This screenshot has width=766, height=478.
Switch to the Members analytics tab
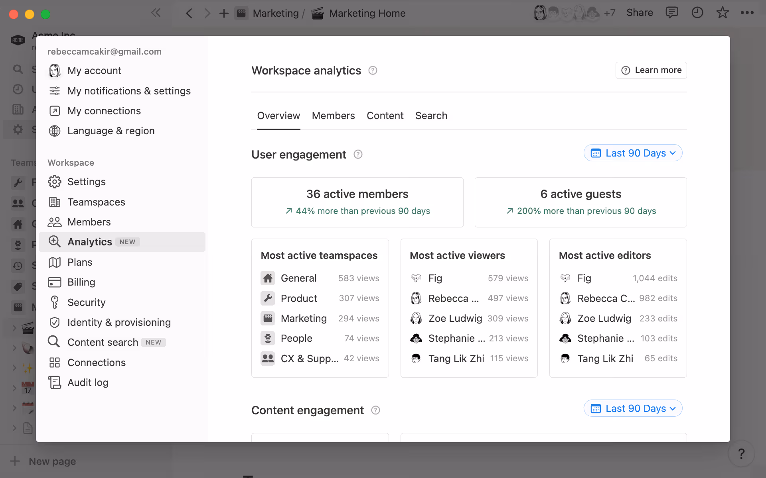(334, 116)
